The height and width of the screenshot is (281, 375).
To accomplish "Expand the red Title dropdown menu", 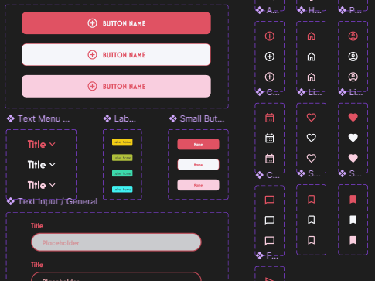I will 41,144.
